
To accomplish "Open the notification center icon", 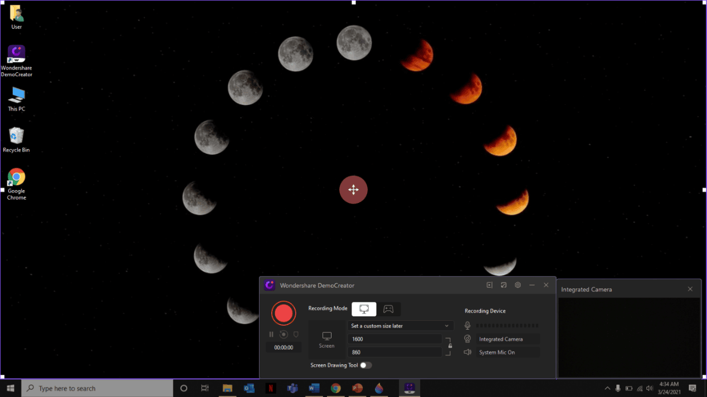I will pos(693,388).
